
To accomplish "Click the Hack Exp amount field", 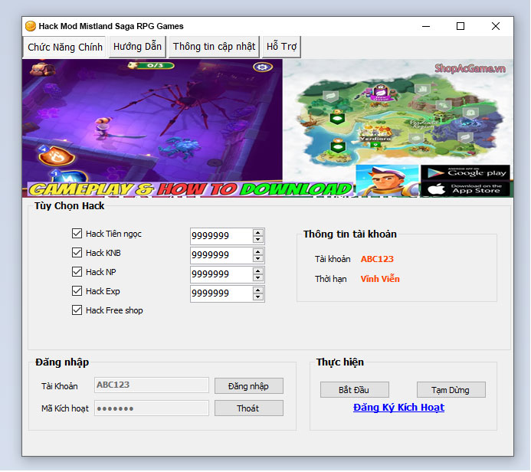I will tap(221, 293).
